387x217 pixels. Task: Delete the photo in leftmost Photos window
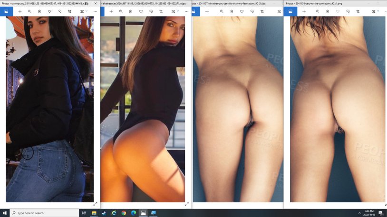point(39,11)
